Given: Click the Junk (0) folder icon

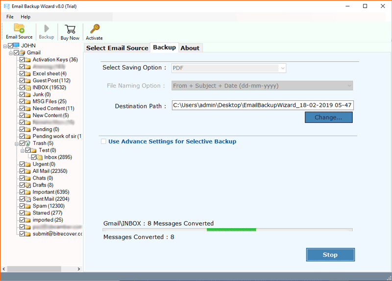Looking at the screenshot, I should point(28,94).
